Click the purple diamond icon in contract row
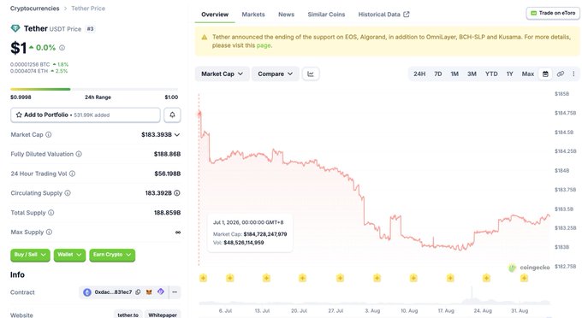 [161, 291]
